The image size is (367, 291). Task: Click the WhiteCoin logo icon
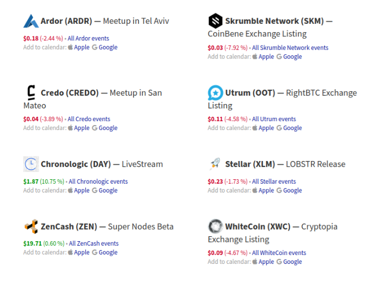(x=215, y=226)
